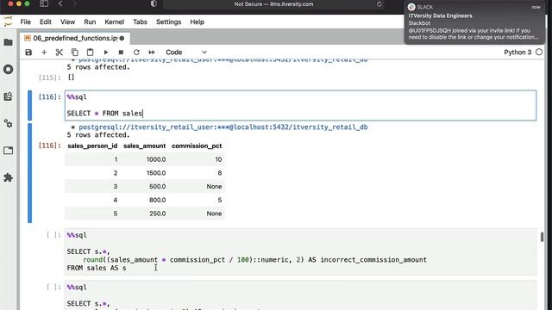
Task: Toggle the browser sidebar icon
Action: [x=44, y=3]
